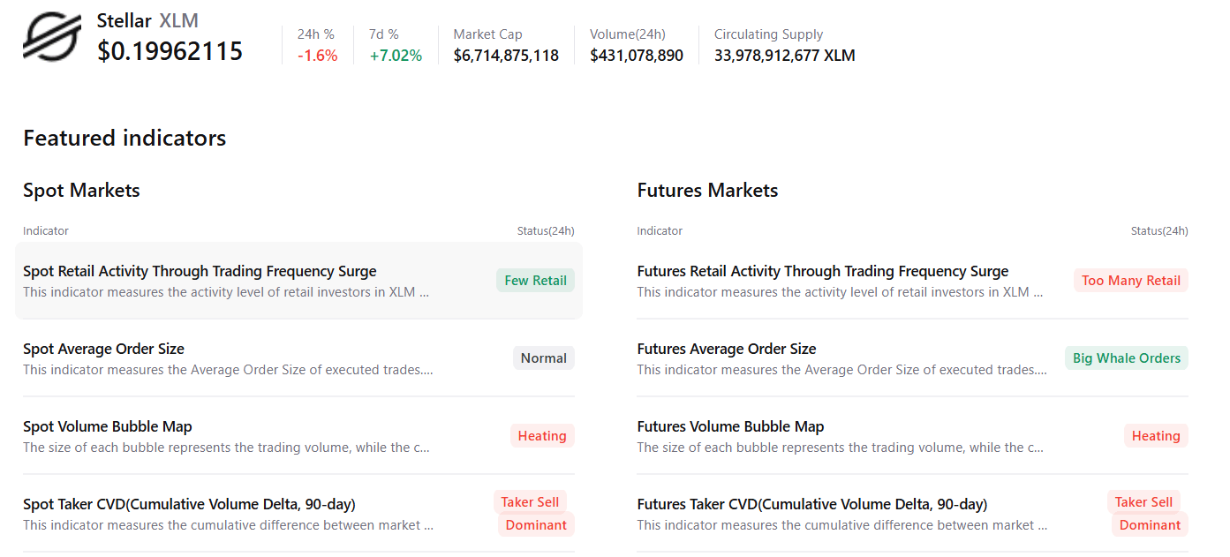Viewport: 1230px width, 557px height.
Task: Click the Spot Retail Activity description text
Action: click(226, 292)
